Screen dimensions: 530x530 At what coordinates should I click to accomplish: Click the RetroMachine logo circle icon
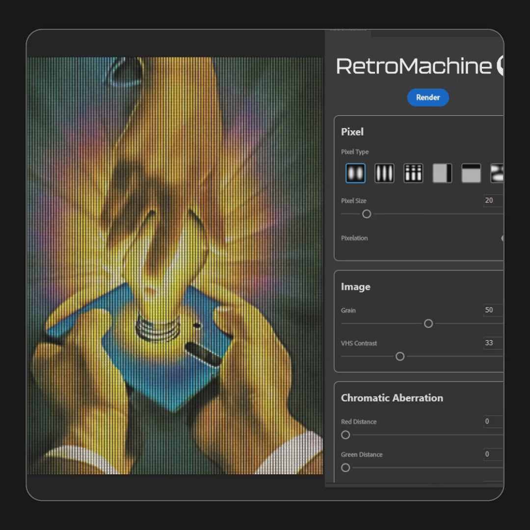point(500,66)
